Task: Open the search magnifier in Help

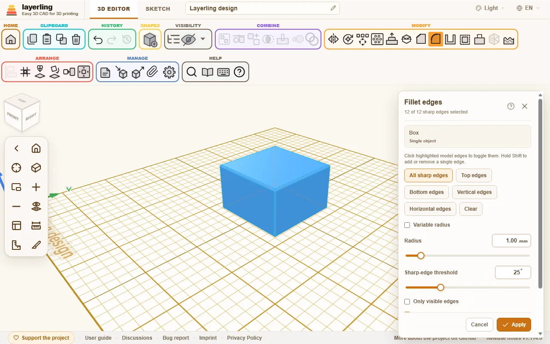Action: click(x=192, y=72)
